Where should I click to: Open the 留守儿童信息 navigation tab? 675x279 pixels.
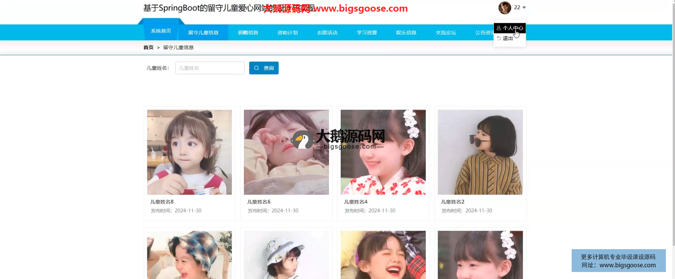click(x=203, y=33)
